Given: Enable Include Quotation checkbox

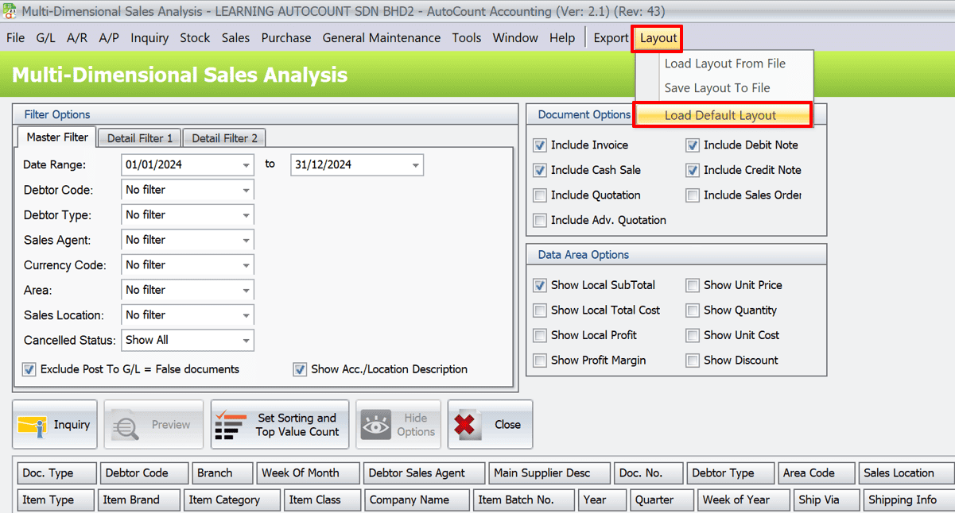Looking at the screenshot, I should tap(541, 195).
